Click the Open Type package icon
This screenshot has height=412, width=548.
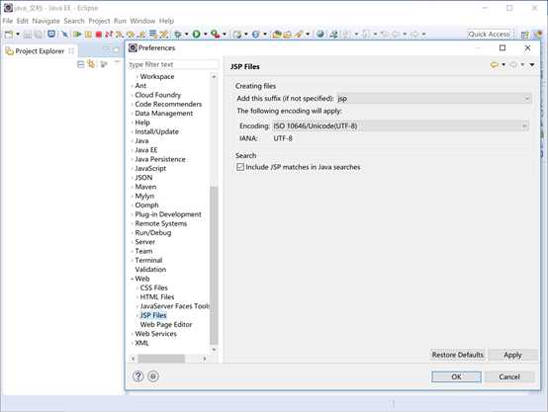point(277,35)
